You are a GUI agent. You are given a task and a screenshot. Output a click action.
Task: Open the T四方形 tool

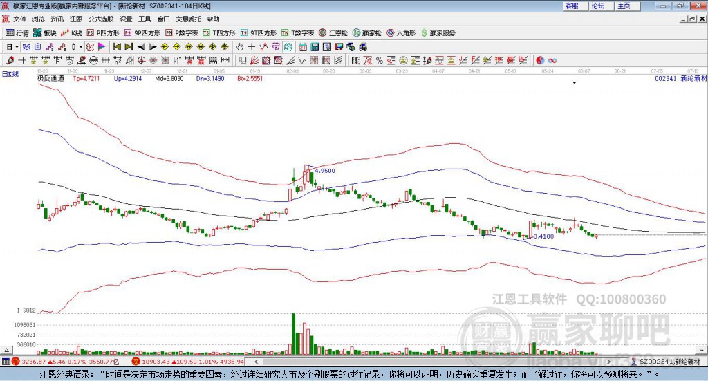[219, 33]
